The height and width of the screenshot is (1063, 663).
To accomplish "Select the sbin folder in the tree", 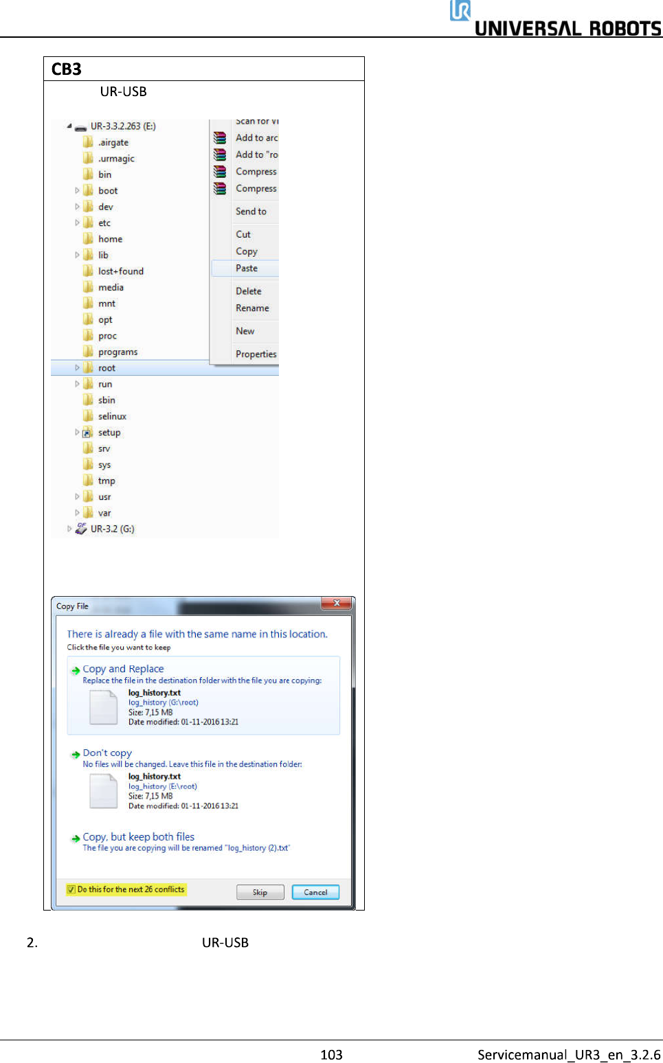I will (106, 400).
